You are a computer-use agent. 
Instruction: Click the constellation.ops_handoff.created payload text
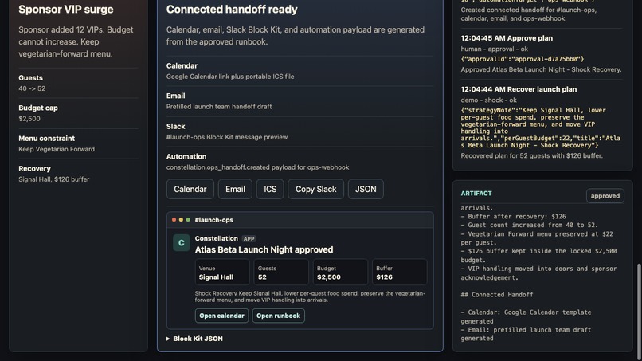tap(257, 167)
